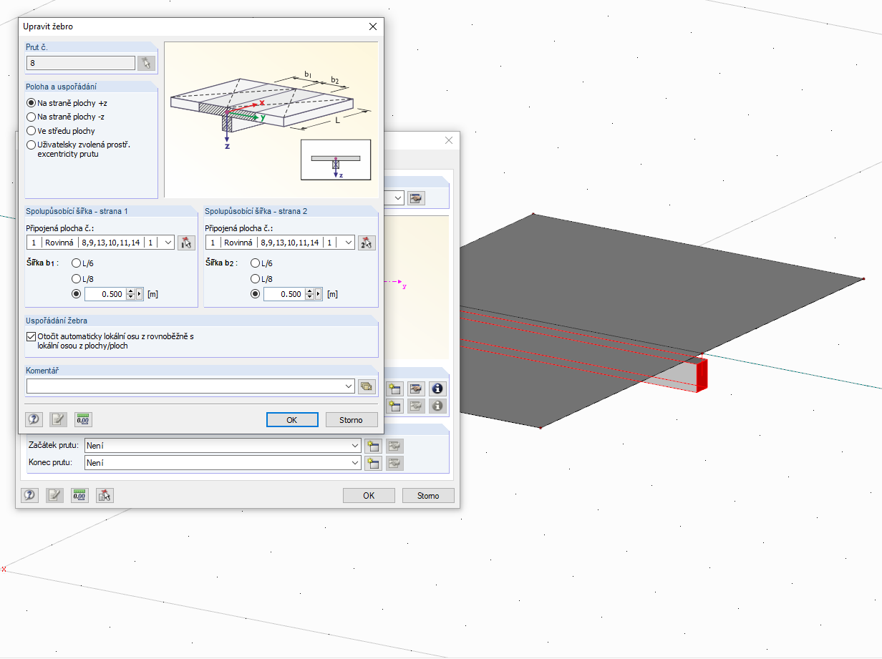
Task: Click the pick-member icon next to Prut č. field
Action: click(147, 63)
